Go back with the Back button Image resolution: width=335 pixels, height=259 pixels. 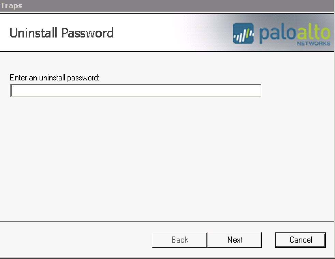coord(180,240)
